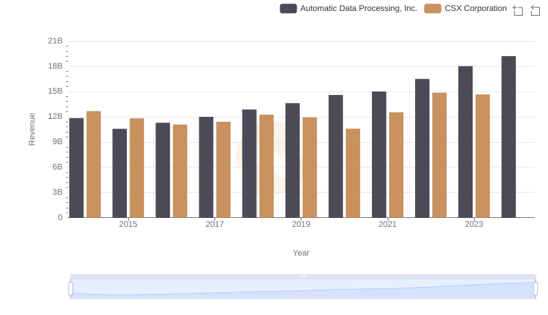This screenshot has width=548, height=315.
Task: Click the 2020 CSX Corporation bar
Action: (x=353, y=173)
